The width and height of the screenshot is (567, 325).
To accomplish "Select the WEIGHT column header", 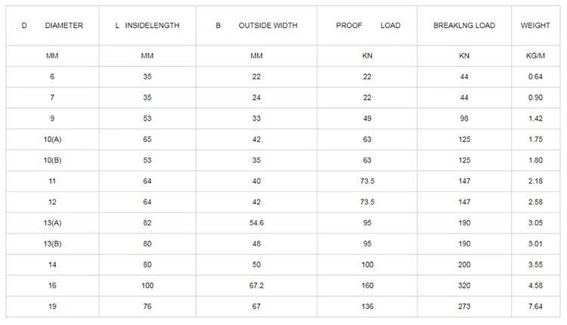I will [535, 26].
